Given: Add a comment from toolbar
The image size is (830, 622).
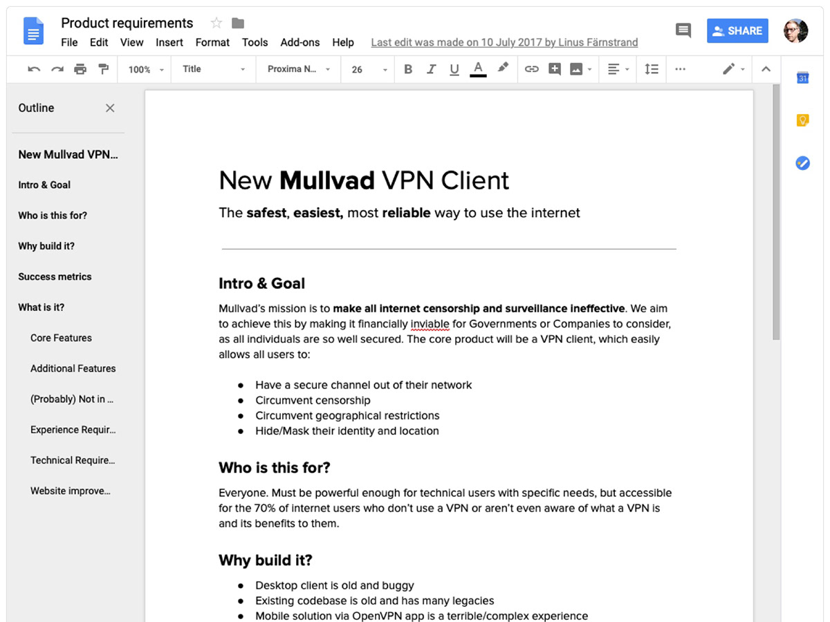Looking at the screenshot, I should 554,69.
